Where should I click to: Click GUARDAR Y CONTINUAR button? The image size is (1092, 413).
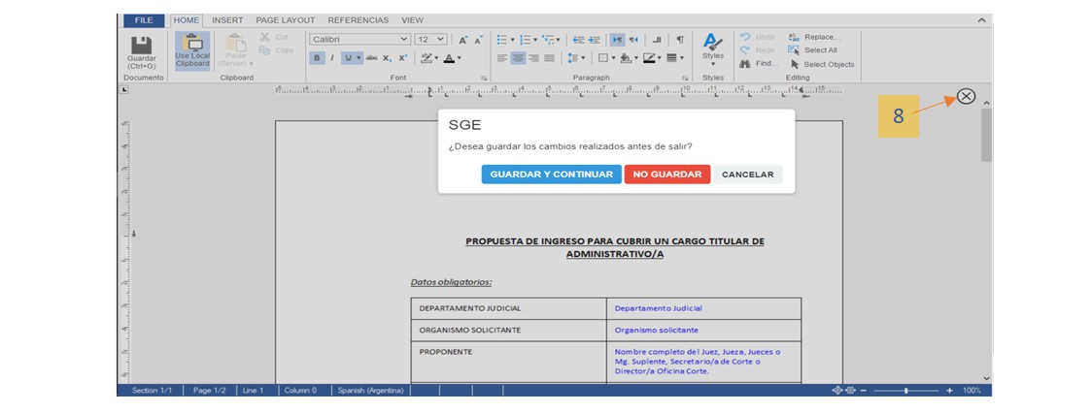point(551,175)
